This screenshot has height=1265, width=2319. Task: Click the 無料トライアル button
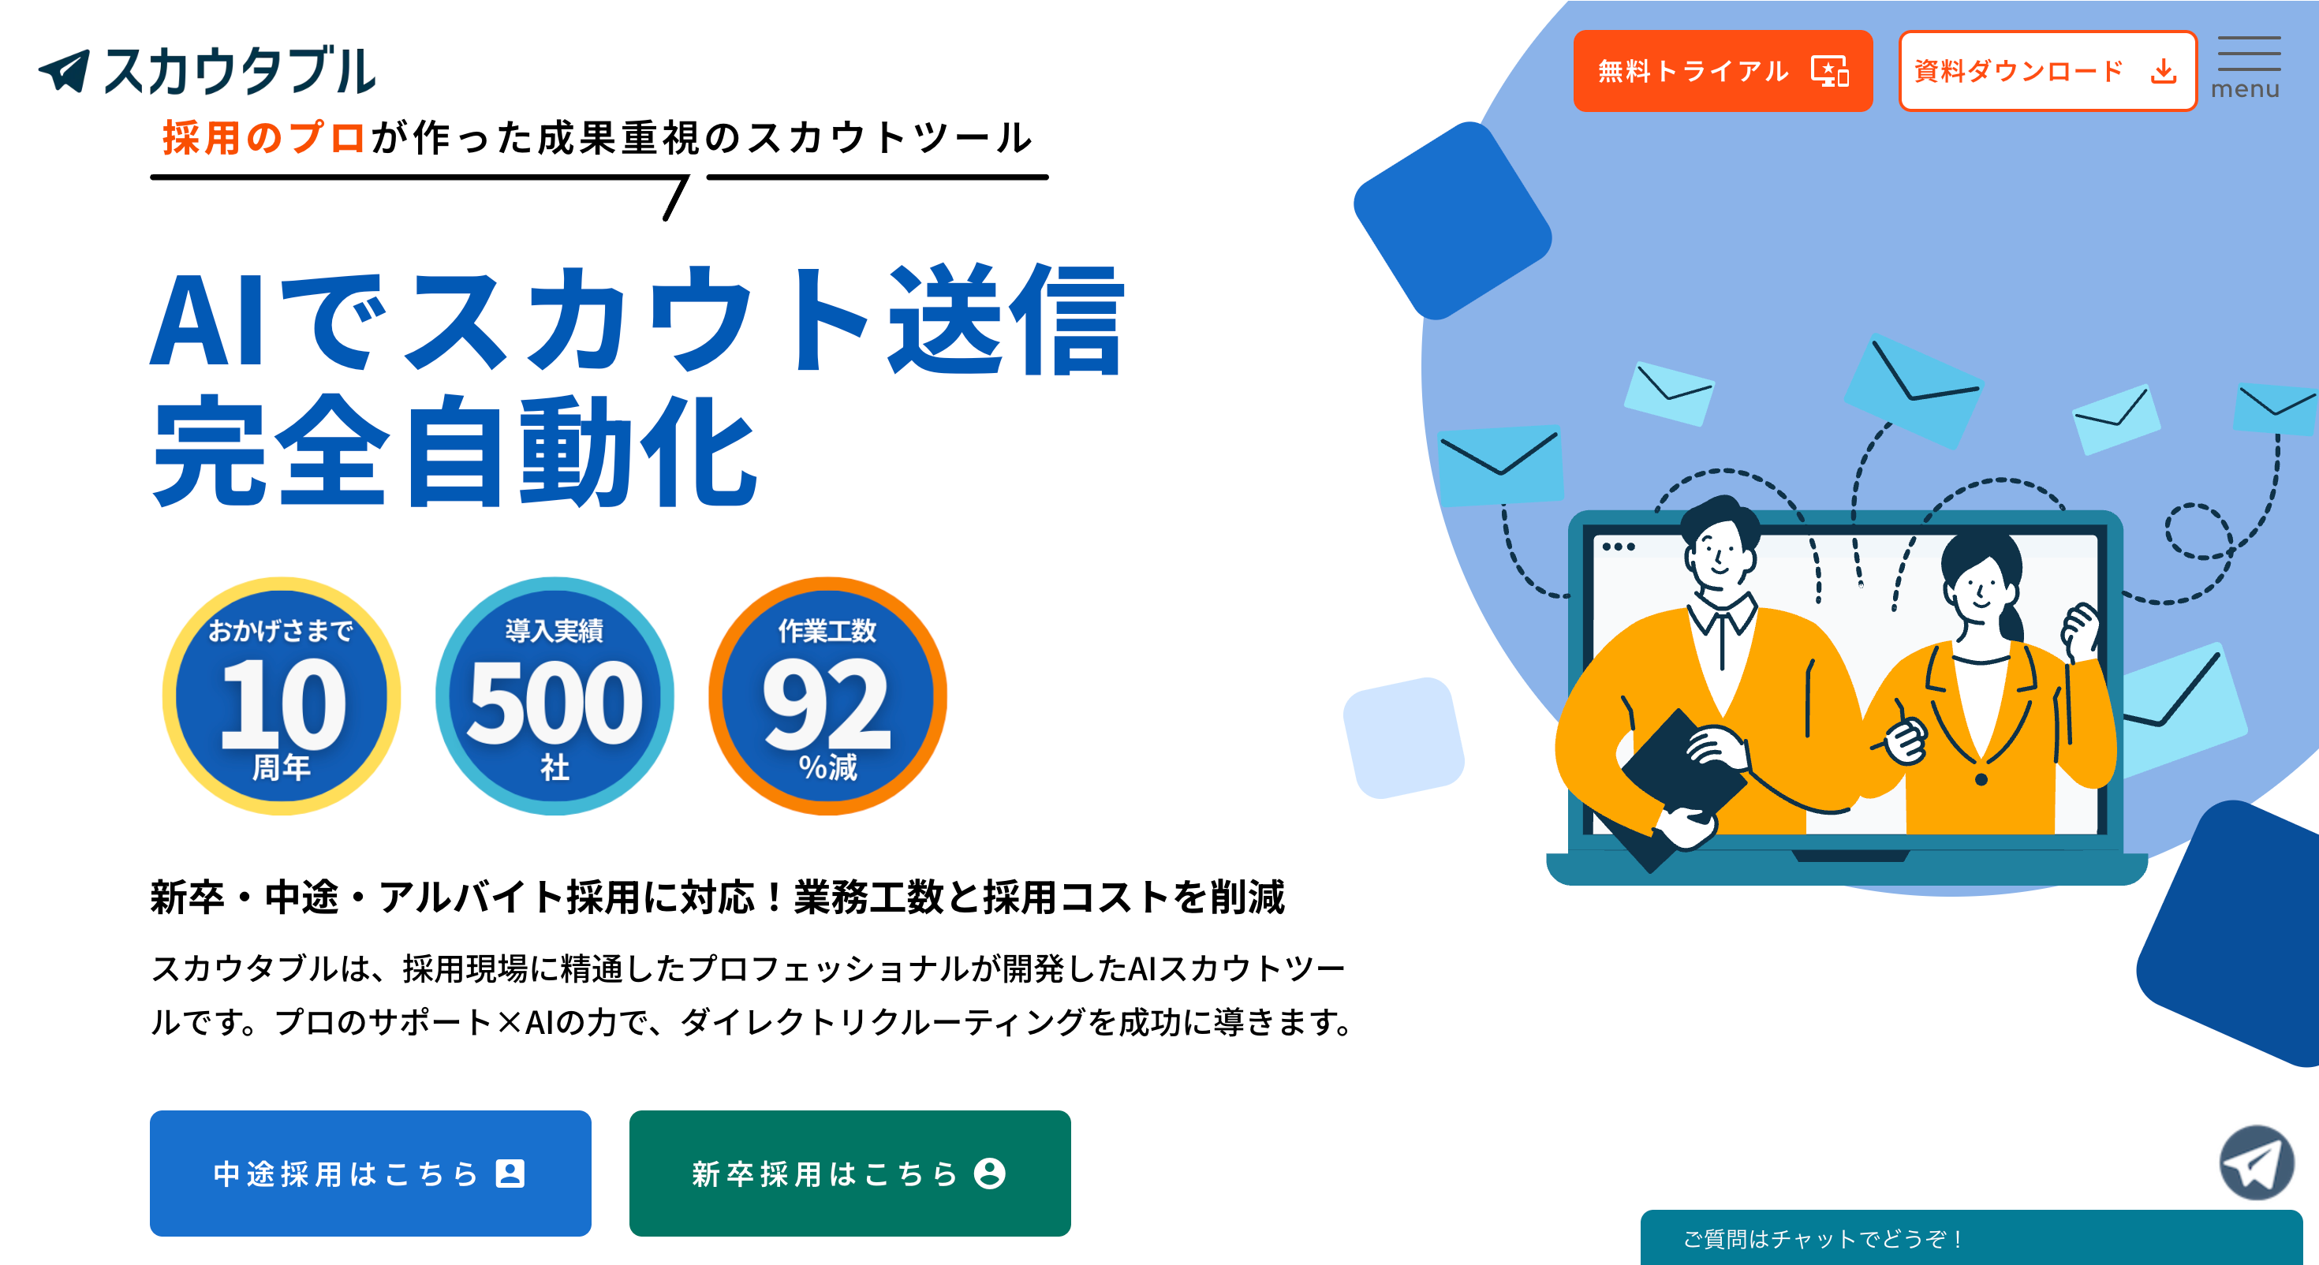tap(1722, 71)
